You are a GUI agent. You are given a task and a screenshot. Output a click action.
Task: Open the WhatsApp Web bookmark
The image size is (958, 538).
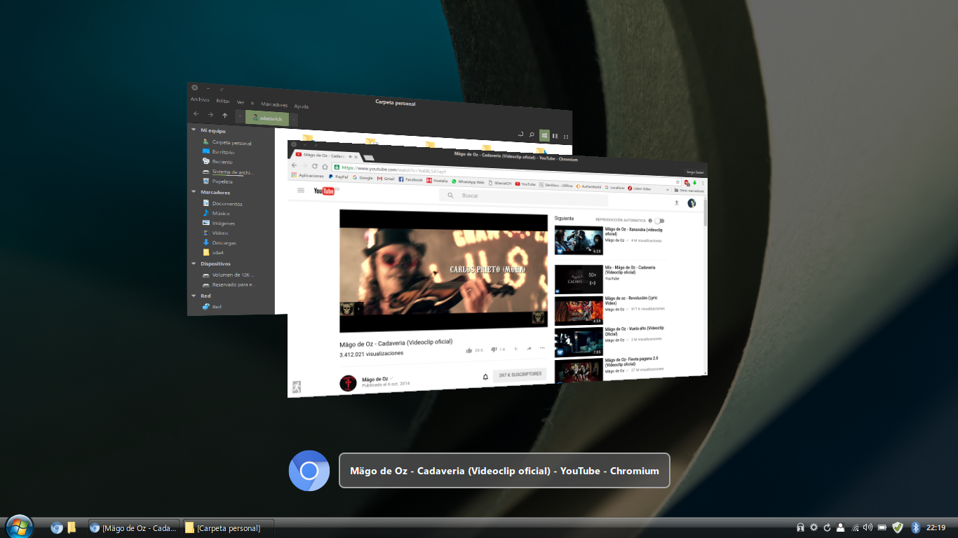coord(468,181)
